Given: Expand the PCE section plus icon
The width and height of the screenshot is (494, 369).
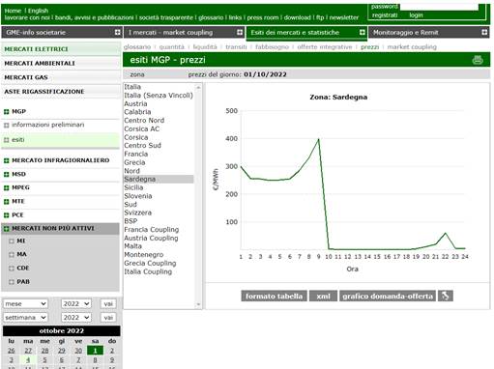Looking at the screenshot, I should point(6,215).
